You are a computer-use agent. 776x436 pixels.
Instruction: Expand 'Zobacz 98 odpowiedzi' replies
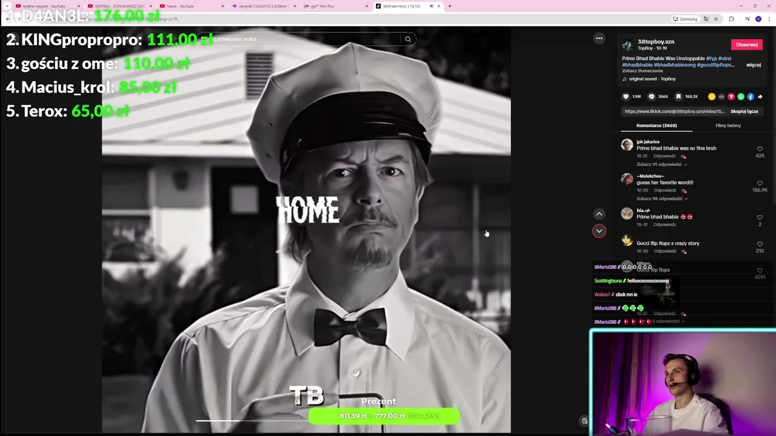661,199
